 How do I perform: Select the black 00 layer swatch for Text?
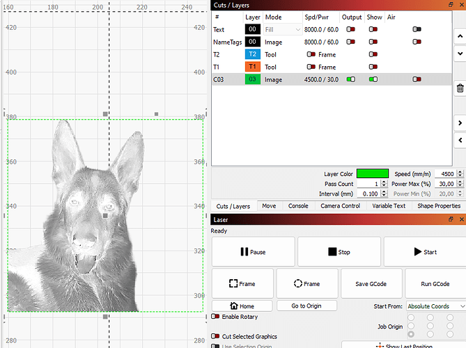coord(253,29)
